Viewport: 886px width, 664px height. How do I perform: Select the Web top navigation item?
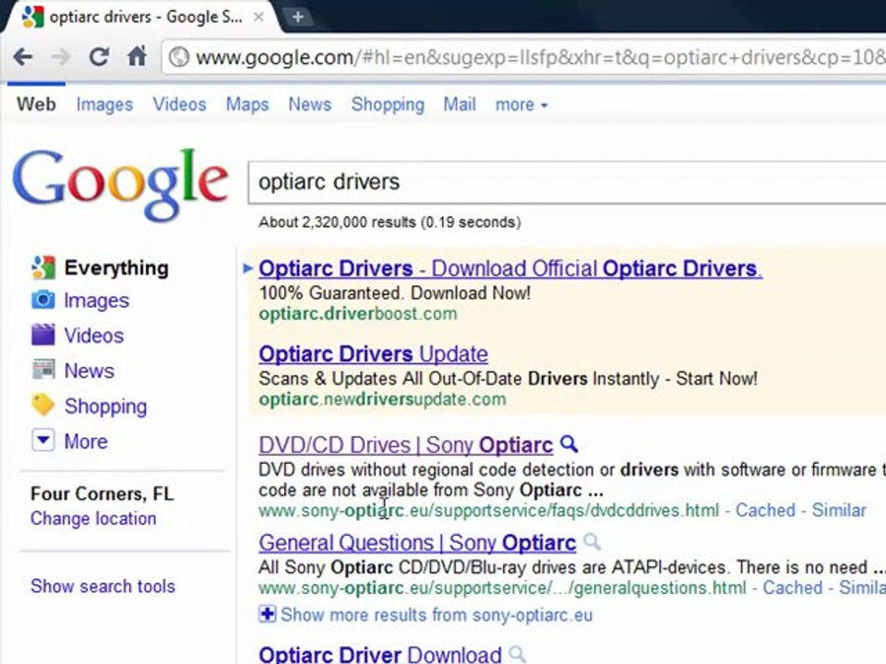point(36,104)
